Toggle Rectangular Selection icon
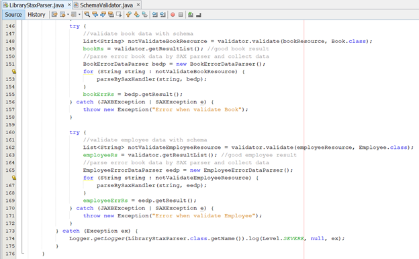419x259 pixels. click(x=119, y=15)
